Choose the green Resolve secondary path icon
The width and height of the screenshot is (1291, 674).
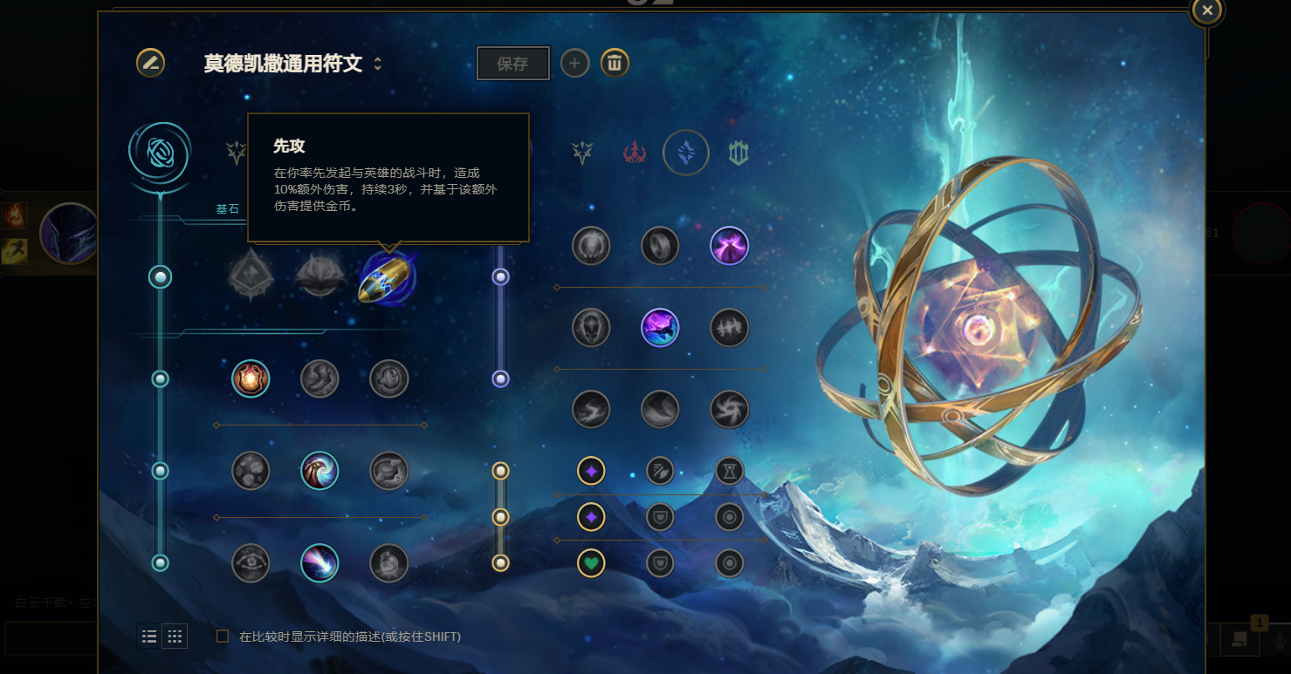(x=739, y=153)
